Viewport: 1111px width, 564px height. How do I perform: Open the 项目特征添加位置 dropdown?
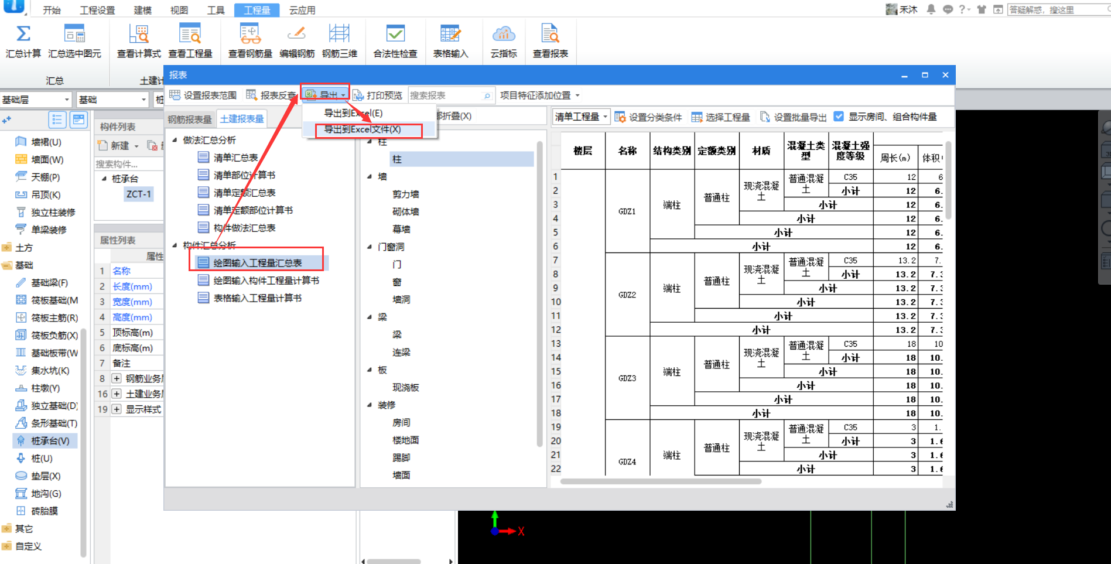(539, 95)
